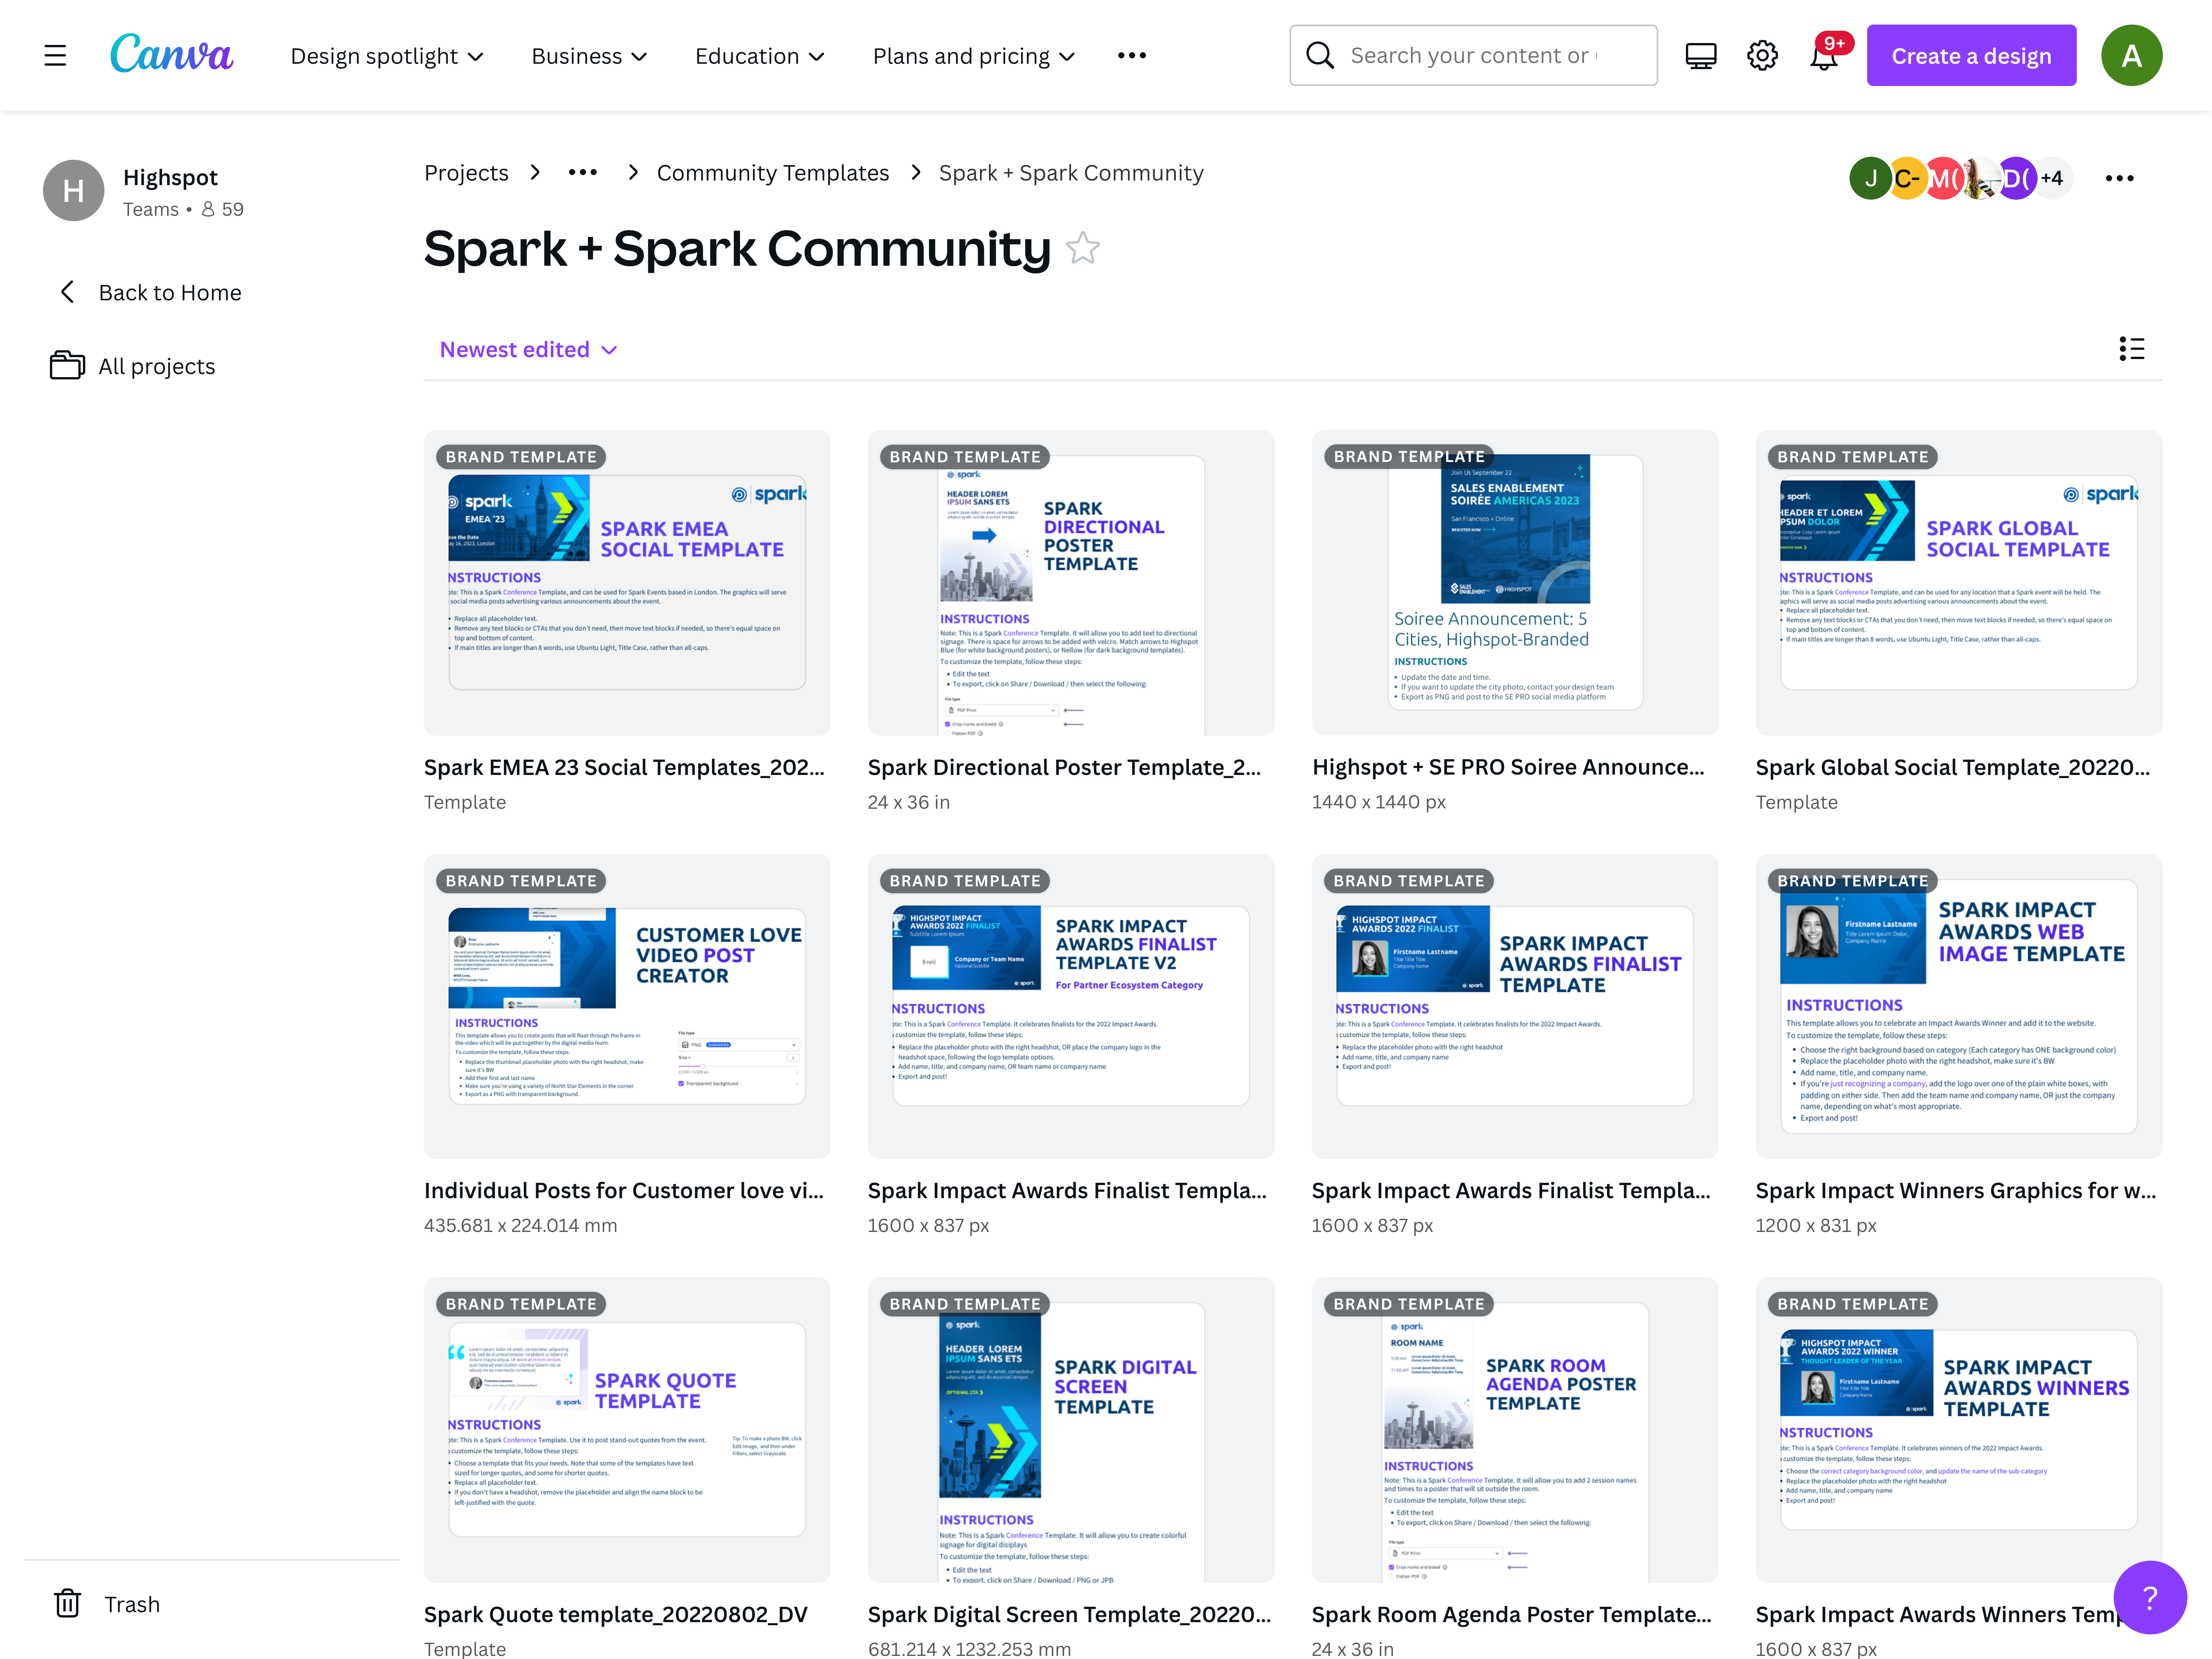Expand the hidden breadcrumb ellipsis

tap(582, 173)
